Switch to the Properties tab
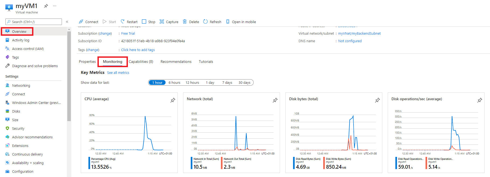 pos(87,62)
